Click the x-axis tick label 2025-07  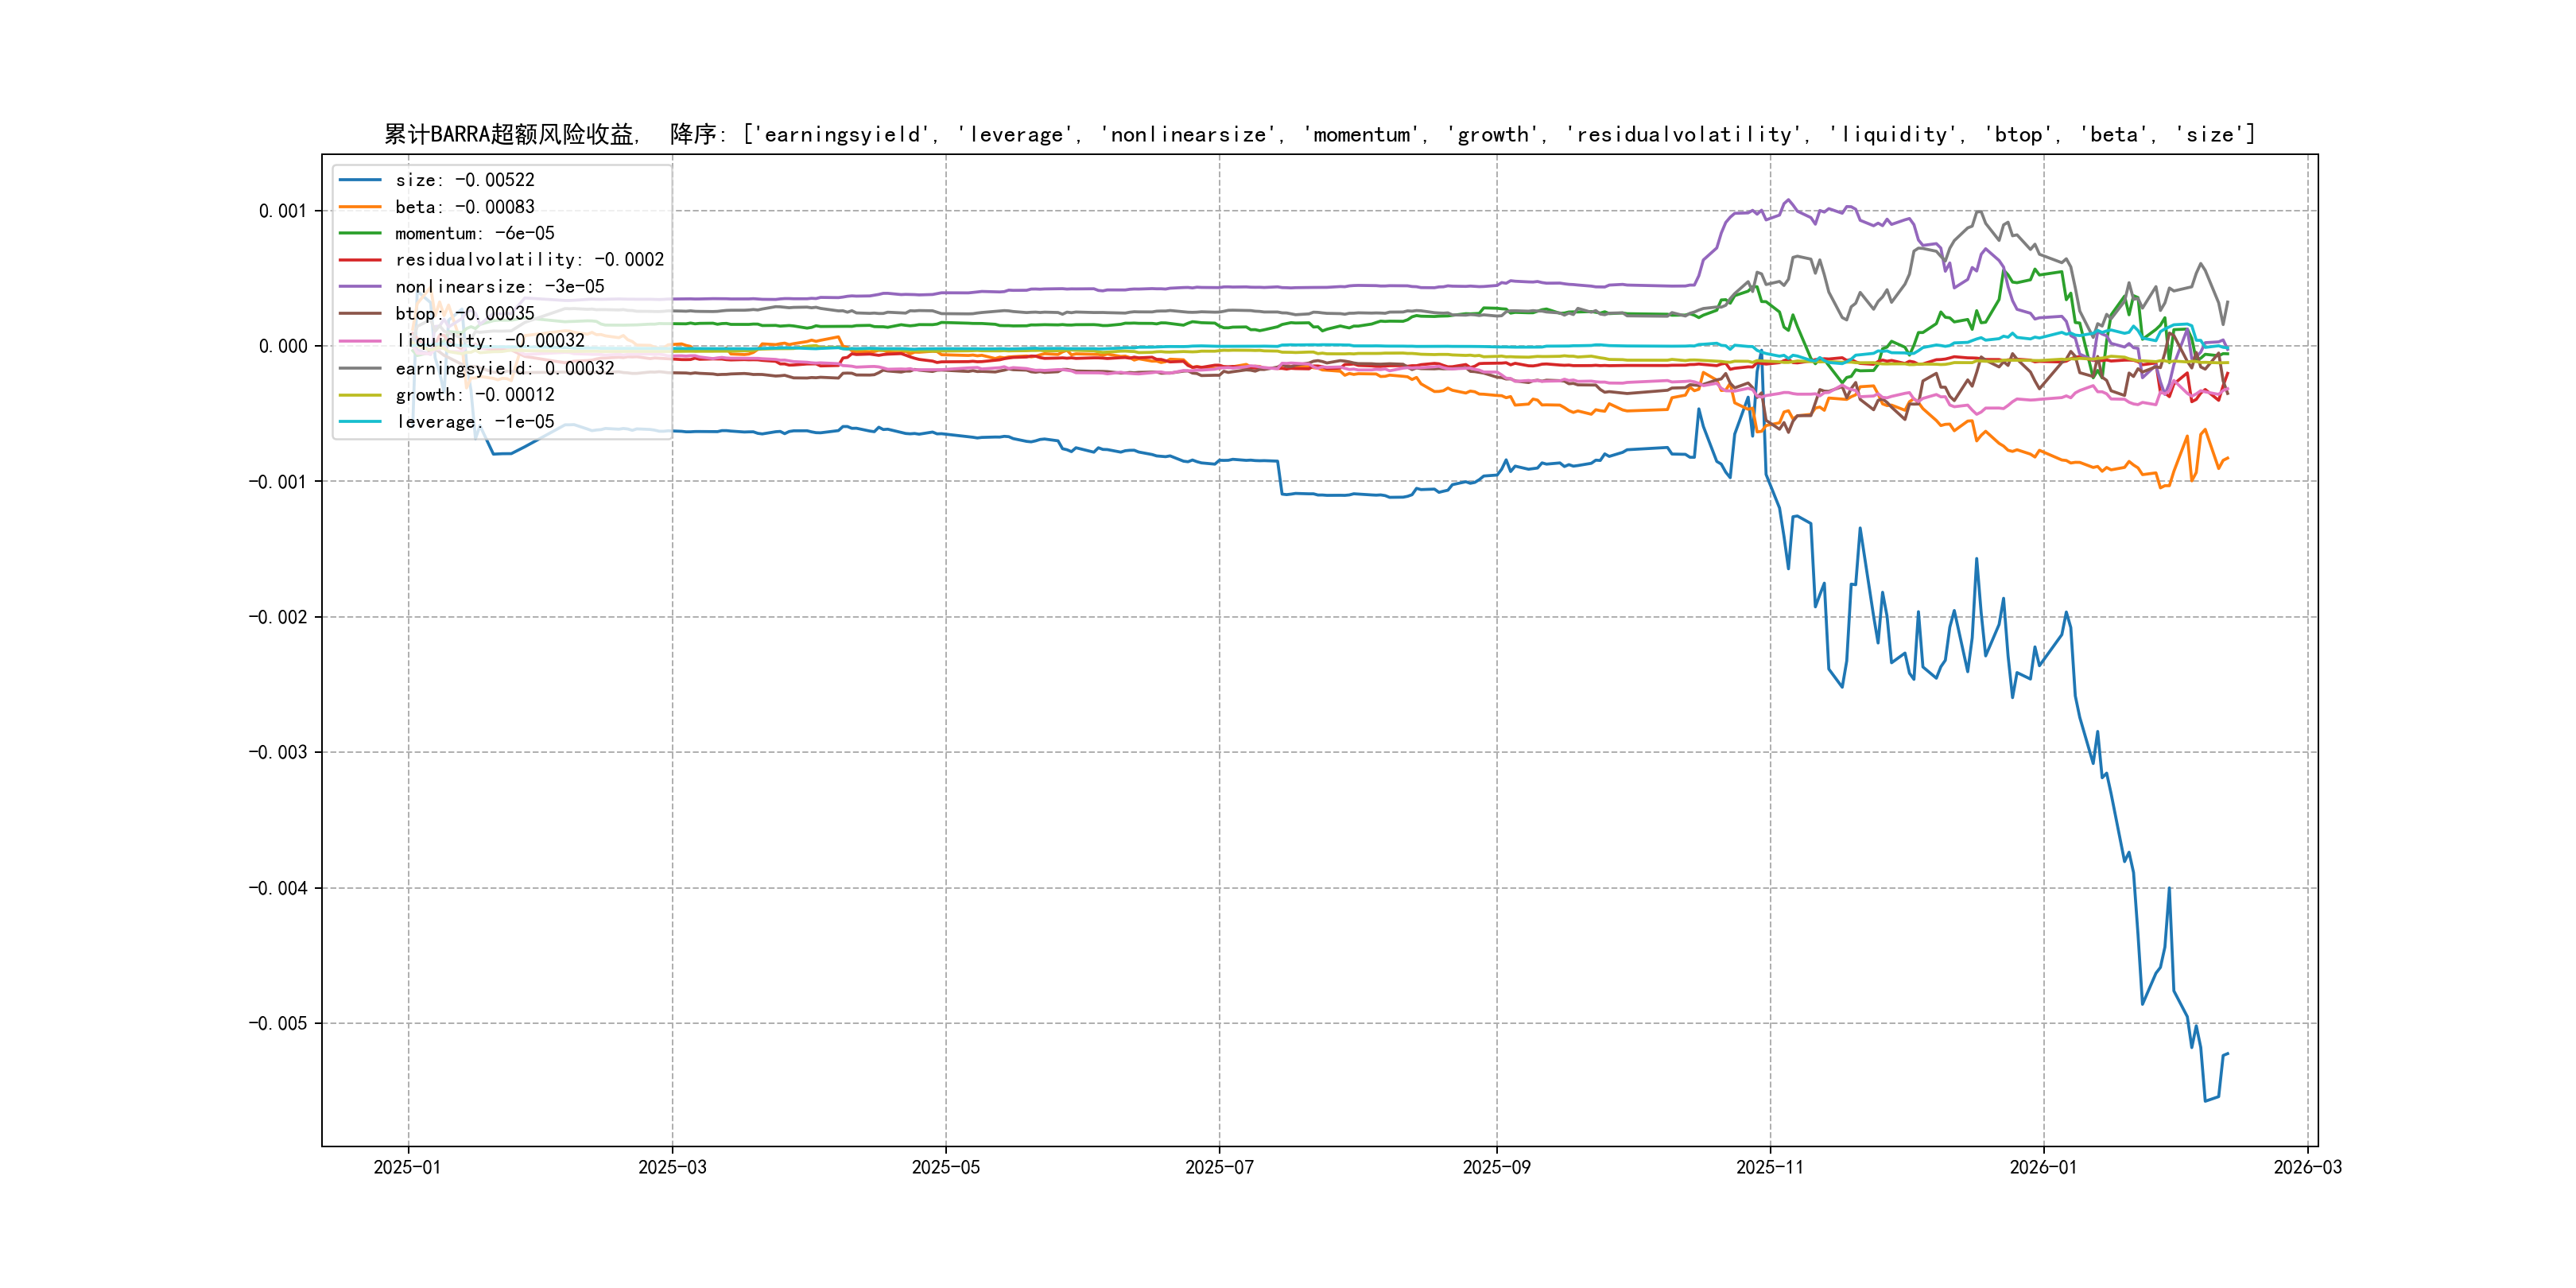point(1219,1167)
